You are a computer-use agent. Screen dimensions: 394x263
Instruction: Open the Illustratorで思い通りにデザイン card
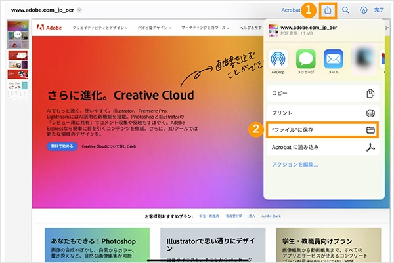pos(213,245)
